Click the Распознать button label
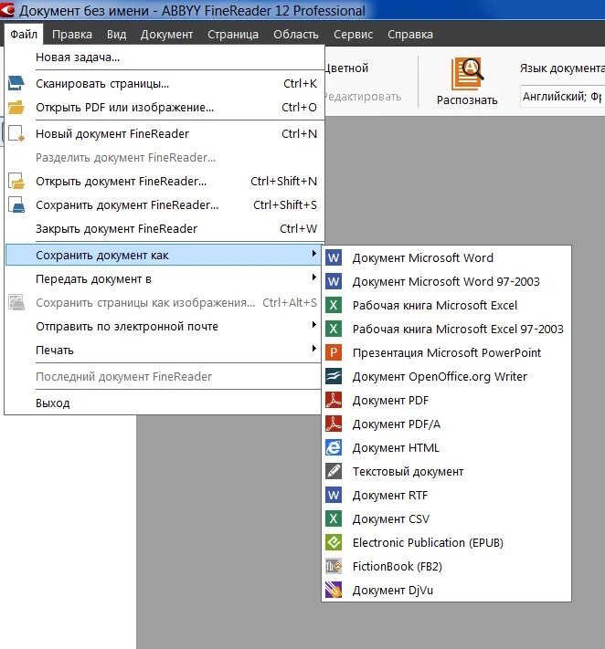Image resolution: width=605 pixels, height=649 pixels. [467, 100]
